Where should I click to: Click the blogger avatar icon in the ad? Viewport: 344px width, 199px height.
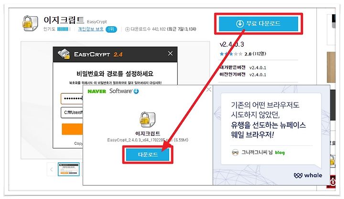click(x=235, y=152)
